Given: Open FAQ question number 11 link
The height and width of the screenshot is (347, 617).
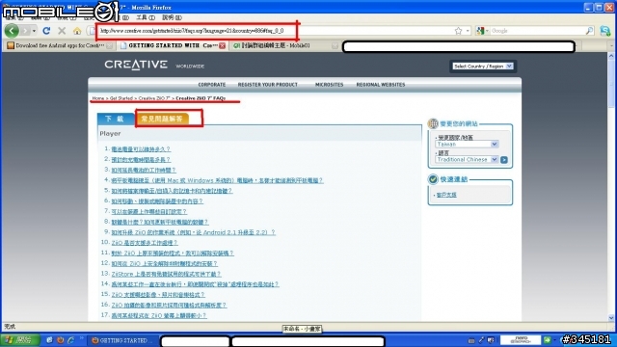Looking at the screenshot, I should tap(173, 253).
